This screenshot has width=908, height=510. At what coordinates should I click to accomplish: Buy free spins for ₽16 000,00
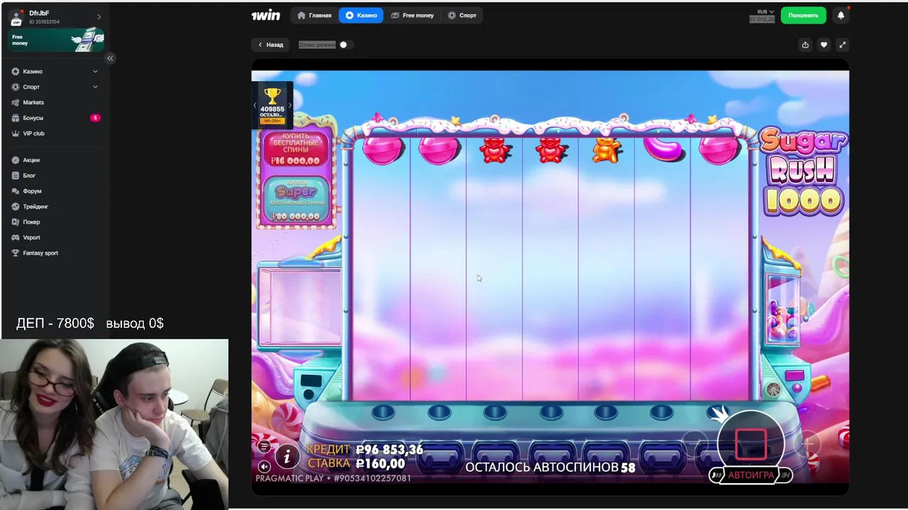(x=296, y=150)
